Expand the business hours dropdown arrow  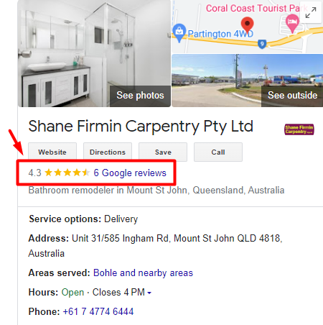click(149, 293)
